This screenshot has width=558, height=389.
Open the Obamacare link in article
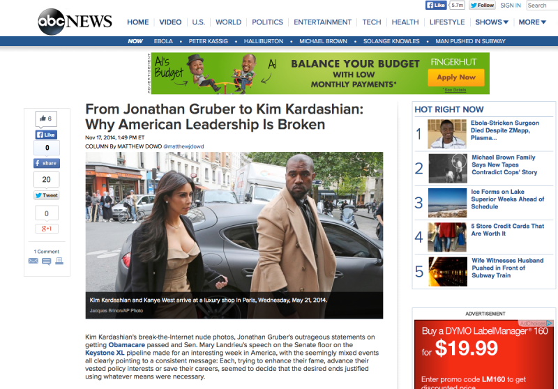tap(127, 345)
